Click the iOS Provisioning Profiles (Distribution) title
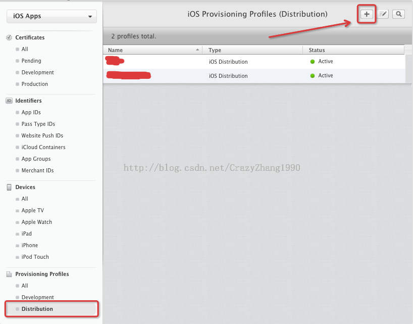The width and height of the screenshot is (413, 324). 257,14
